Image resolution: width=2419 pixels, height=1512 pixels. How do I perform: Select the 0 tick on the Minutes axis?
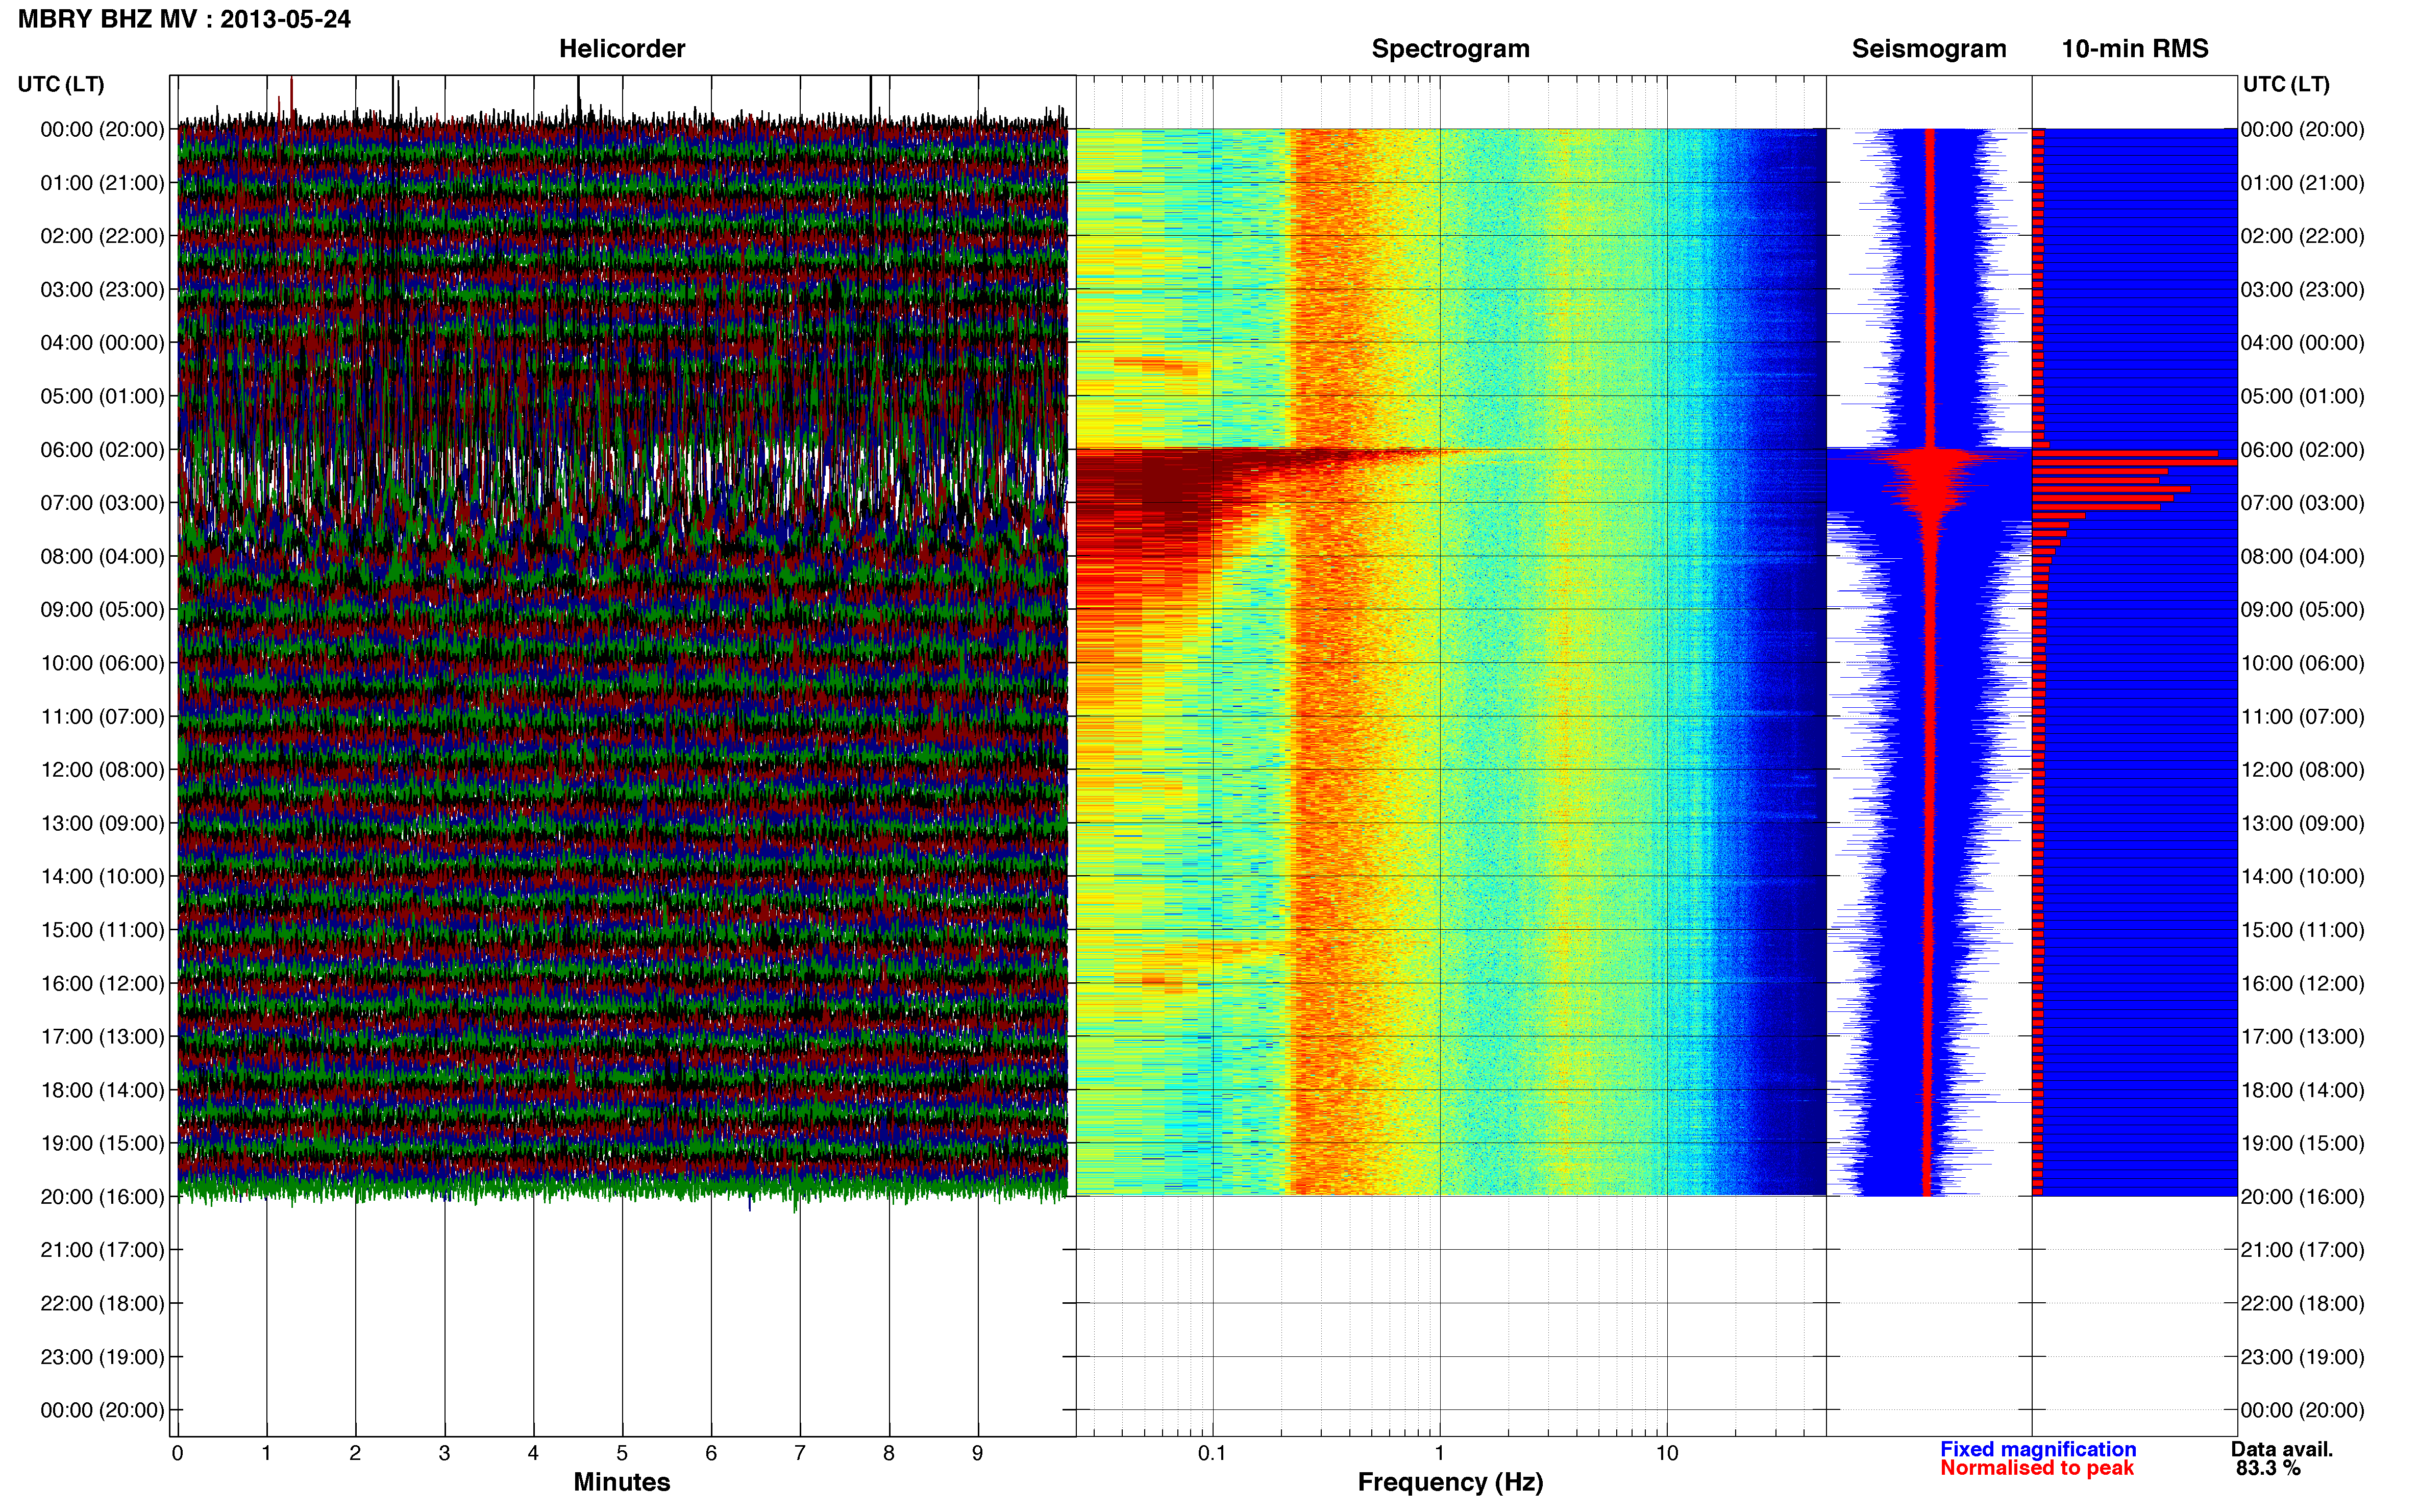click(177, 1453)
